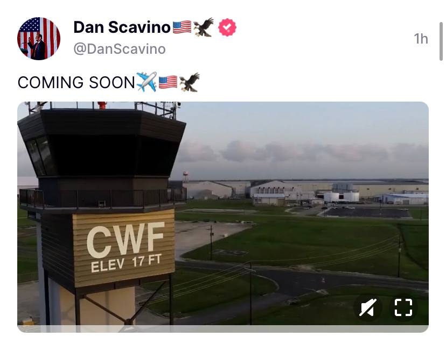Click the flag emoji in the post text
The width and height of the screenshot is (446, 337).
168,82
